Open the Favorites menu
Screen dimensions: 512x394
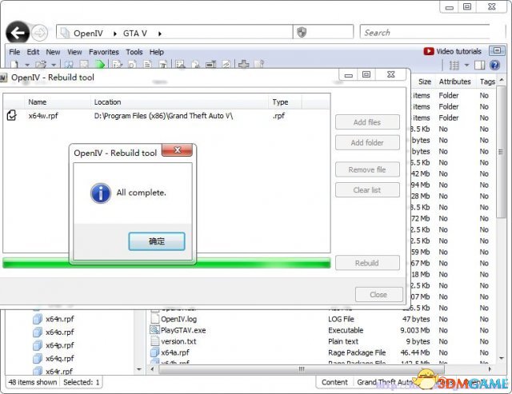(103, 52)
